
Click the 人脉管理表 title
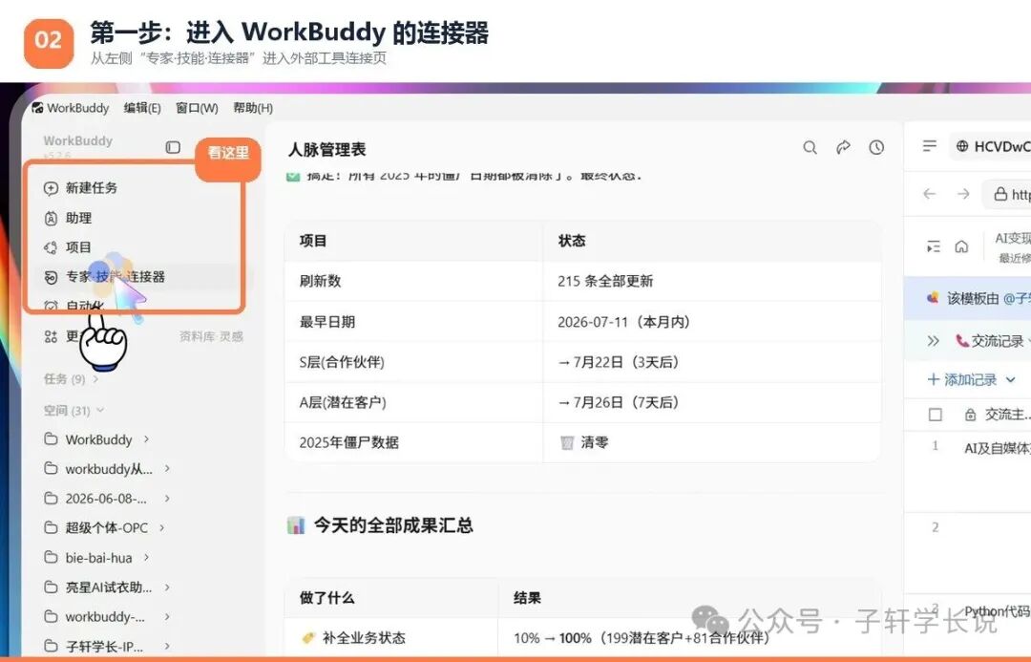point(326,150)
